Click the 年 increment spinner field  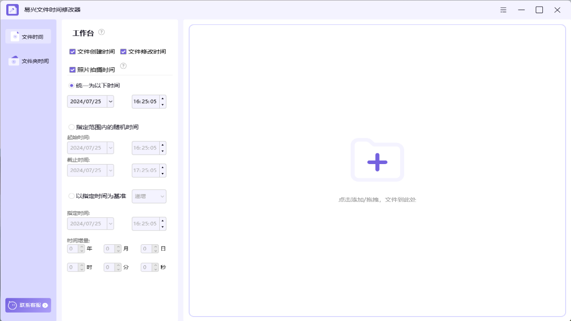point(76,249)
